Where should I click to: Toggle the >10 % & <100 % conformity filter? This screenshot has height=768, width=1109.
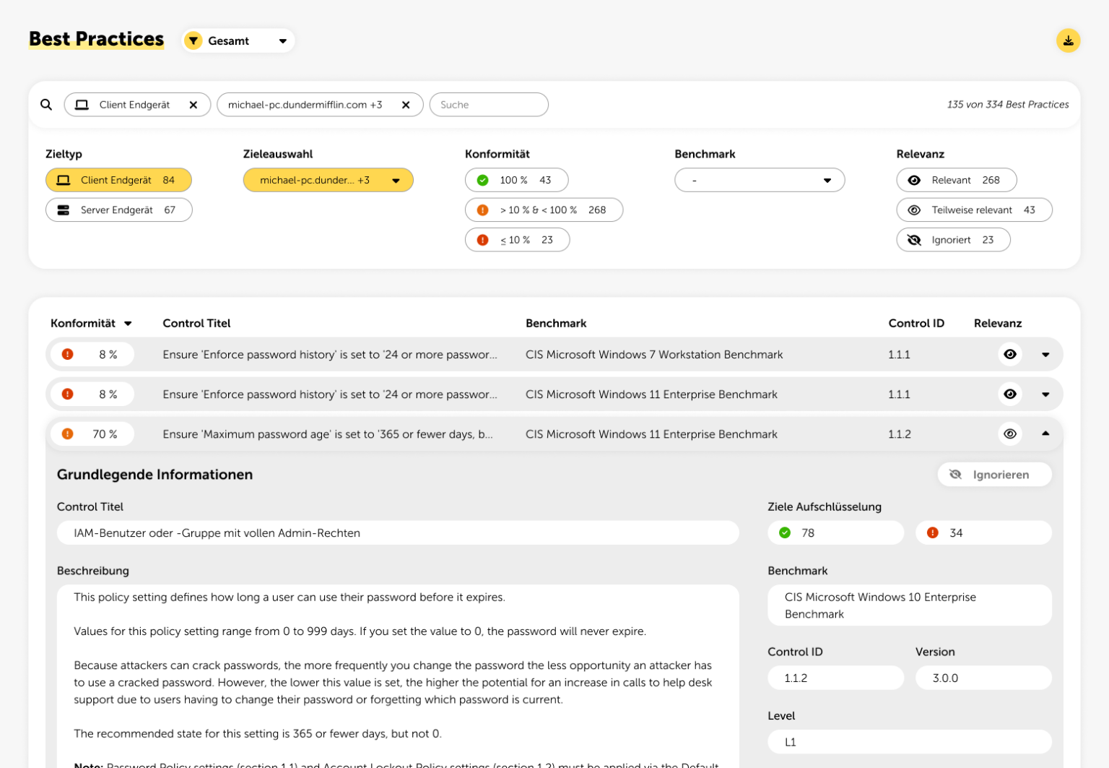pos(544,210)
